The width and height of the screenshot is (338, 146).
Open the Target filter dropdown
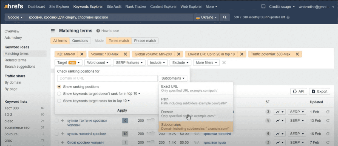point(68,62)
